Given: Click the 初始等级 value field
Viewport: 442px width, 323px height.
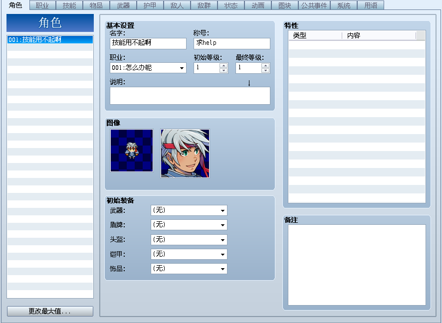Looking at the screenshot, I should click(207, 68).
